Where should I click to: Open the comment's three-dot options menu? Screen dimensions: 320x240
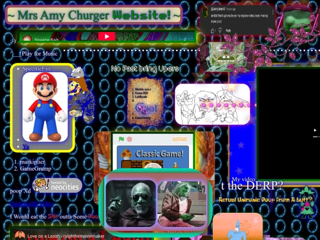273,12
